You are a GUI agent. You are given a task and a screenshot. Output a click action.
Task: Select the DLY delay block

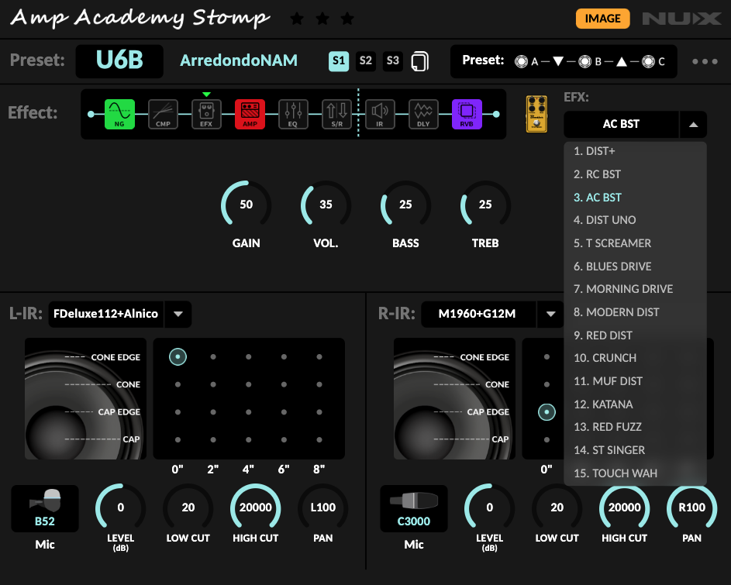(423, 114)
